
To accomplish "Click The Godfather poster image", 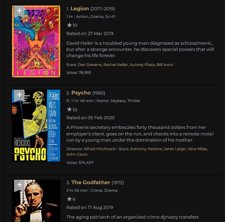I will point(36,201).
